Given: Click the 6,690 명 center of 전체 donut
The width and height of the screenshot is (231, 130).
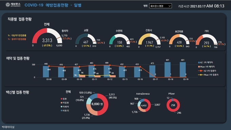Looking at the screenshot, I should [x=97, y=104].
